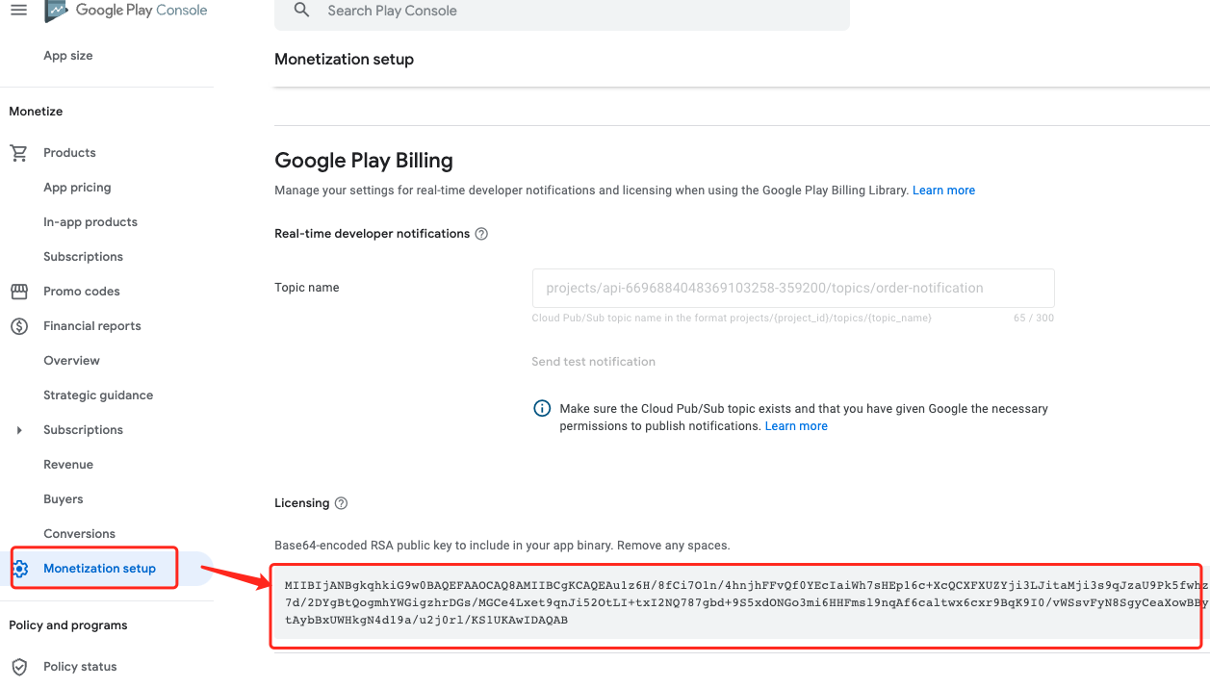Go to In-app products page
Screen dimensions: 1210x688
(x=90, y=222)
